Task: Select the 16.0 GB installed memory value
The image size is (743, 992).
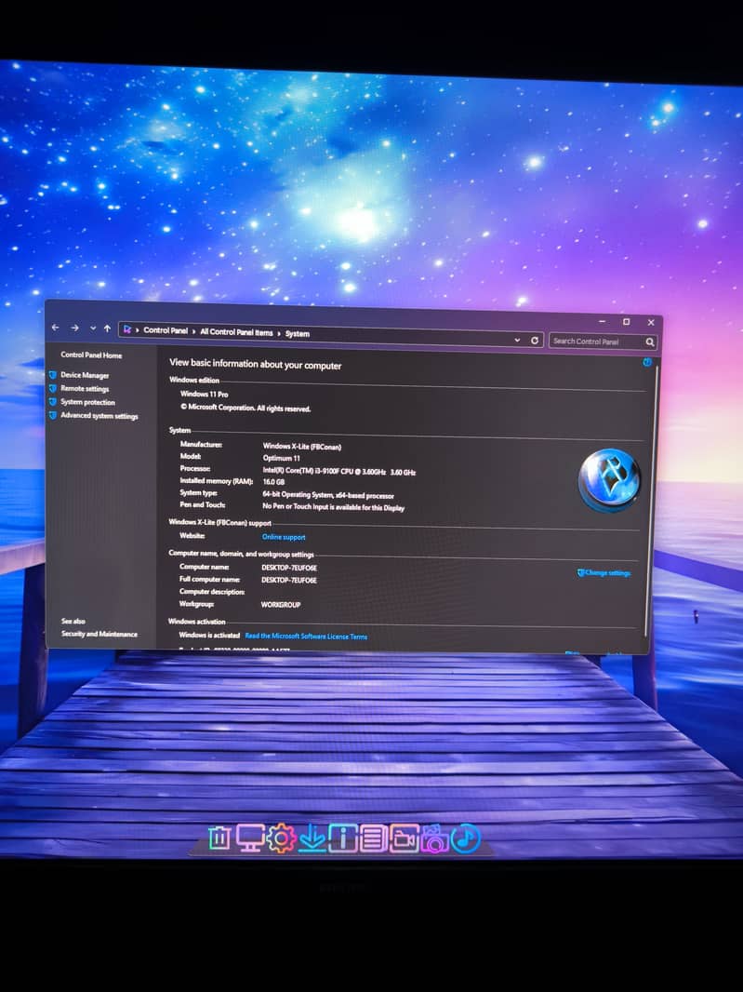Action: [x=273, y=482]
